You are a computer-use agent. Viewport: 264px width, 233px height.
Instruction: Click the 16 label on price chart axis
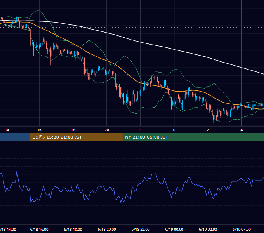tap(39, 130)
